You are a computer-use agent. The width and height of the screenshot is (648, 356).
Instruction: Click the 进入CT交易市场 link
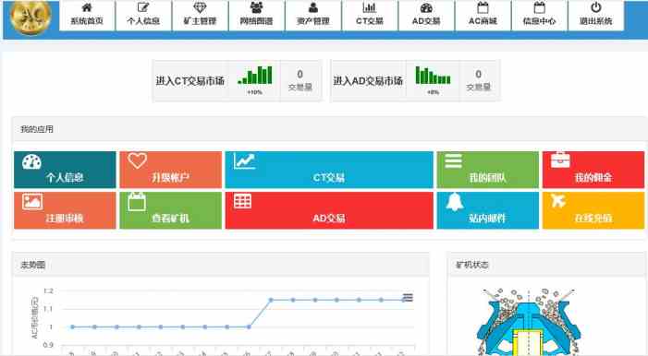tap(190, 81)
